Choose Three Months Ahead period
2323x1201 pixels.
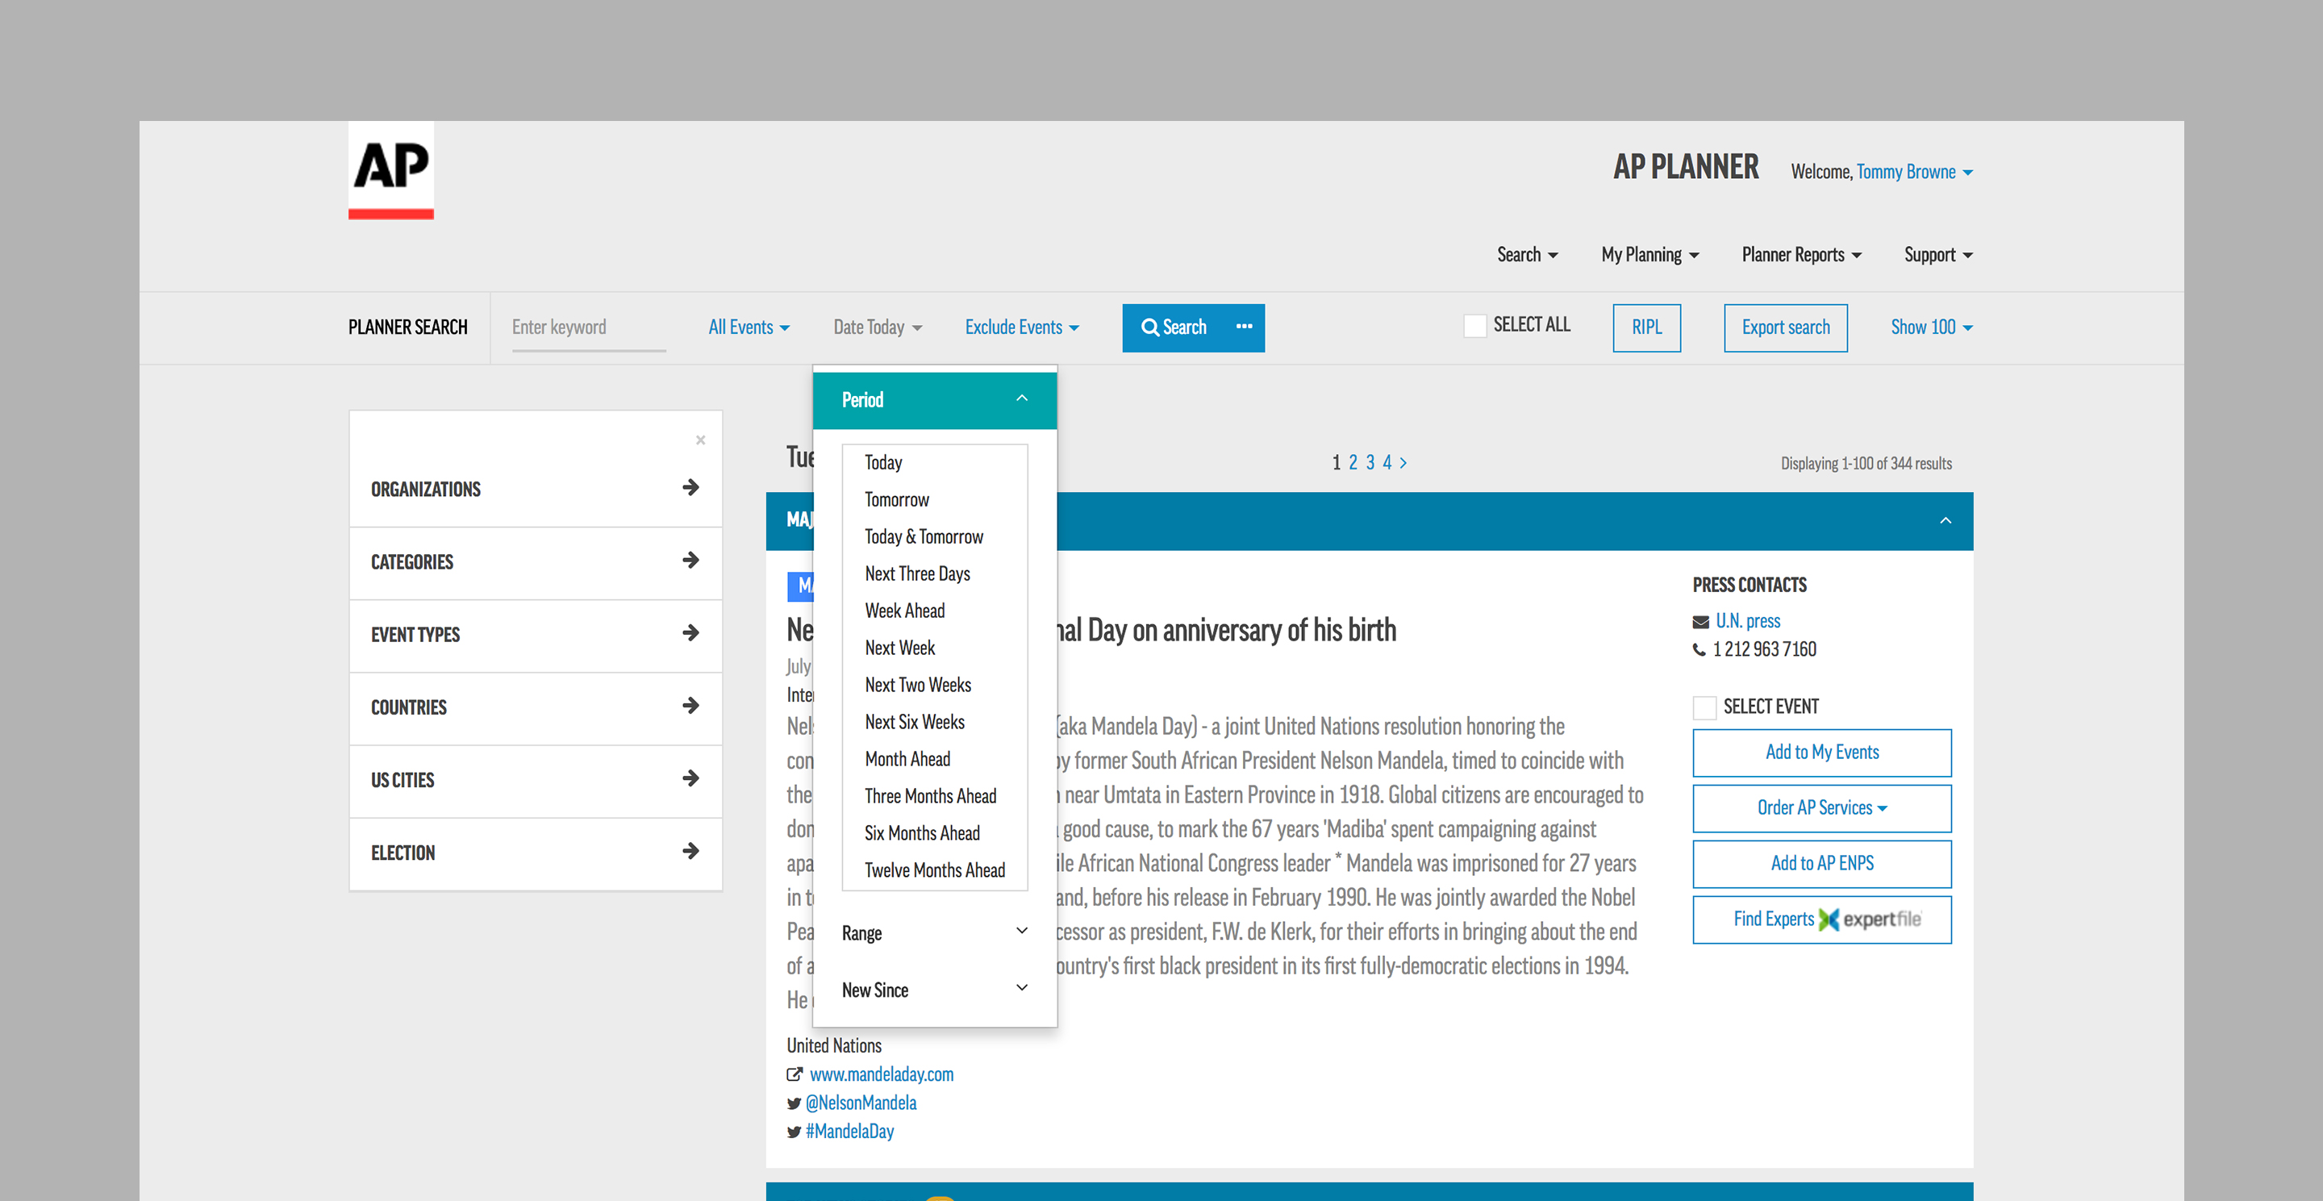[930, 795]
